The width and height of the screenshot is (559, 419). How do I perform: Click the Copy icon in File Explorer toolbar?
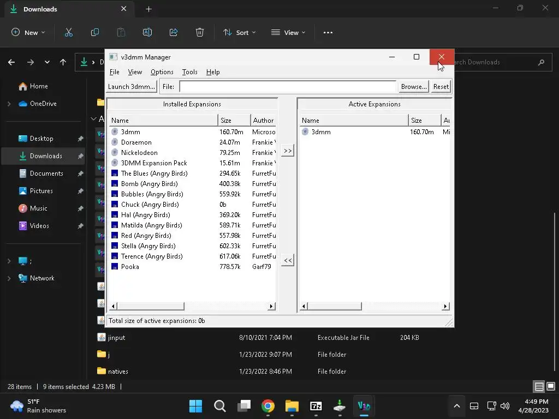click(95, 32)
